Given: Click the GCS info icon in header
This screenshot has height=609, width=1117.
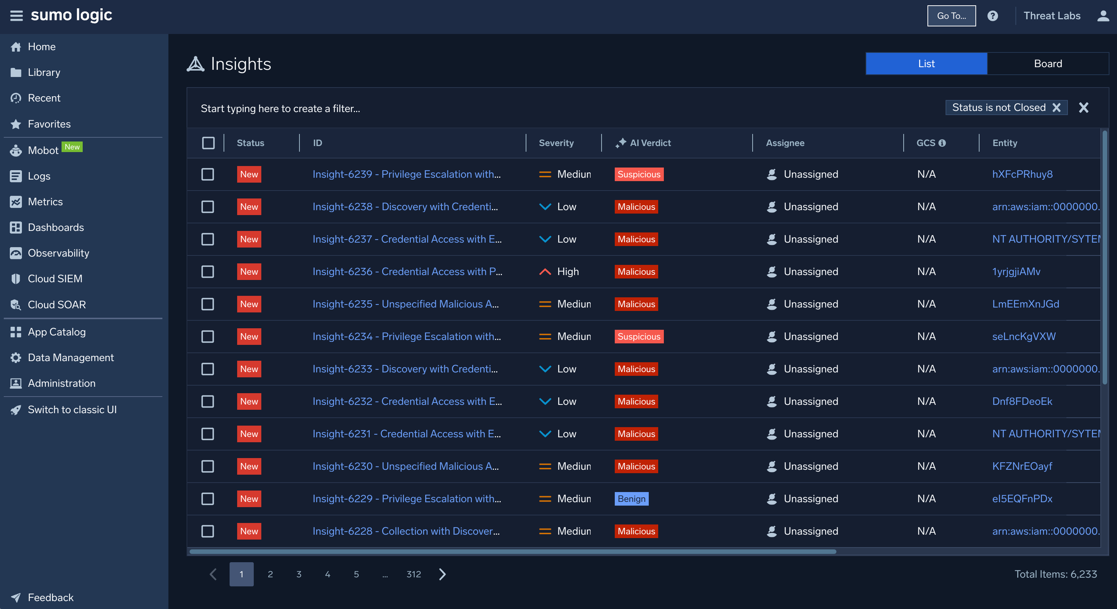Looking at the screenshot, I should (x=942, y=143).
